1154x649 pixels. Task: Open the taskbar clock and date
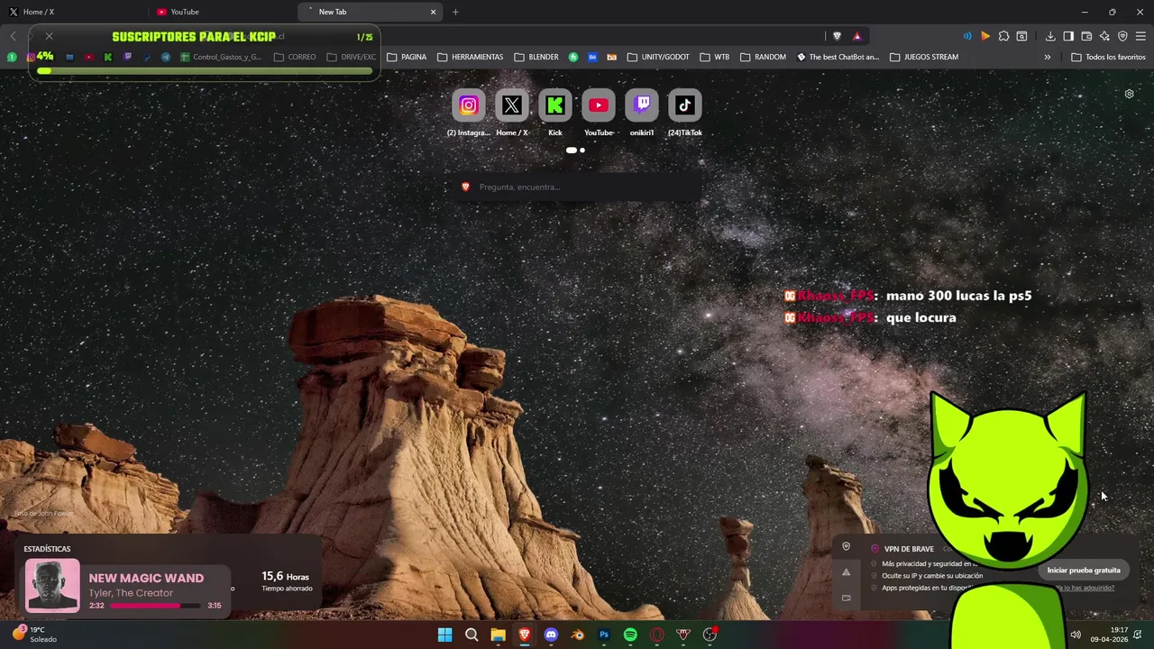[x=1109, y=635]
